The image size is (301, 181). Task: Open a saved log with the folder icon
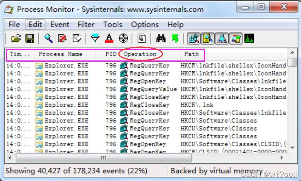16,39
